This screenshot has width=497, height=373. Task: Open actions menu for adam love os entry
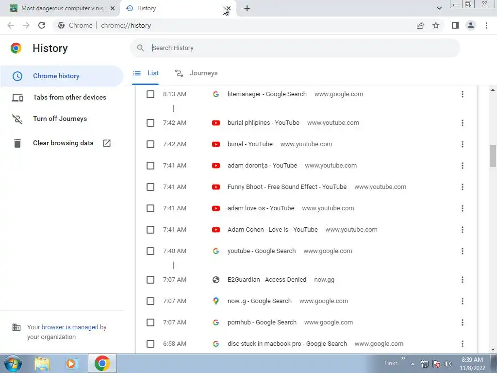point(463,208)
